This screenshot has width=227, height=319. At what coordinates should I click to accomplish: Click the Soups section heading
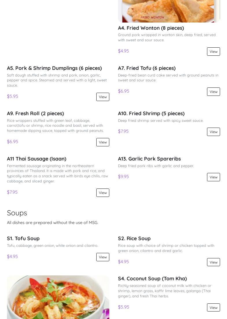[17, 213]
